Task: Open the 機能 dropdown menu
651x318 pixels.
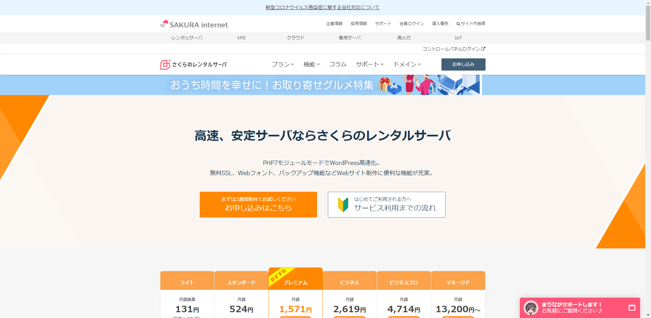Action: click(312, 64)
